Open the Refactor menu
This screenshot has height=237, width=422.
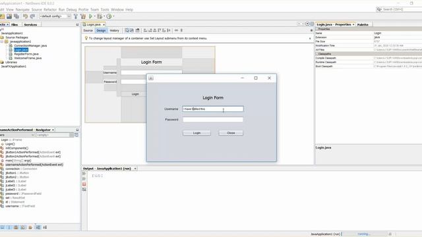[50, 9]
